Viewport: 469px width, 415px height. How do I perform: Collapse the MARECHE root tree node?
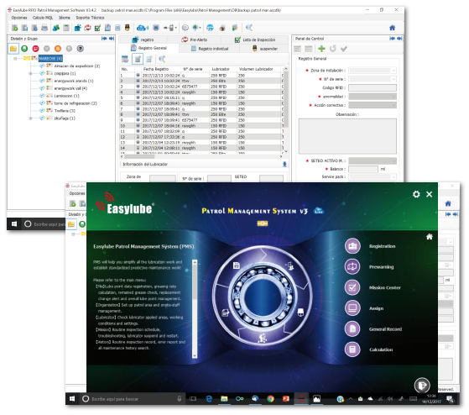click(x=15, y=59)
